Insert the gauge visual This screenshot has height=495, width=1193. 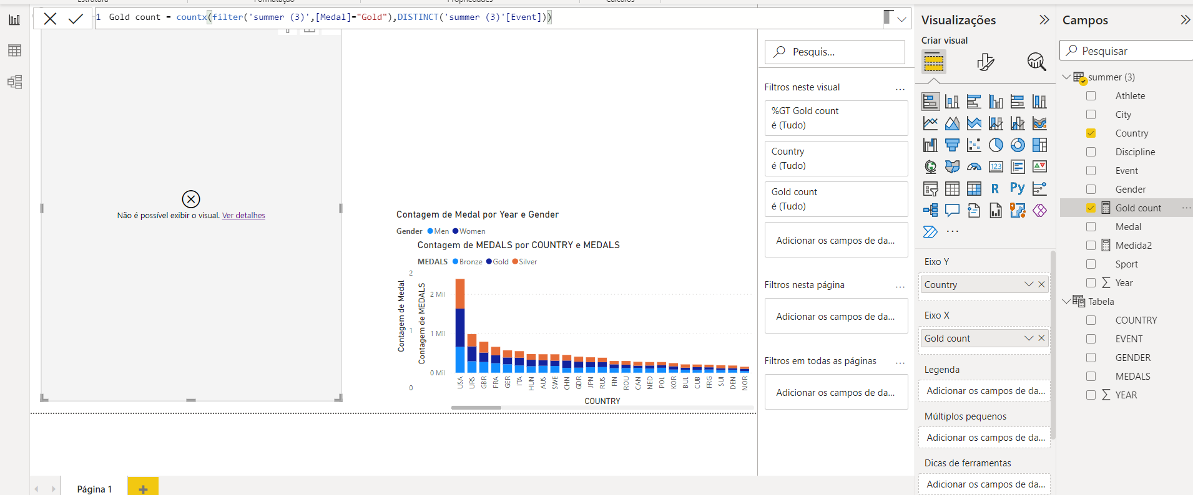[974, 166]
